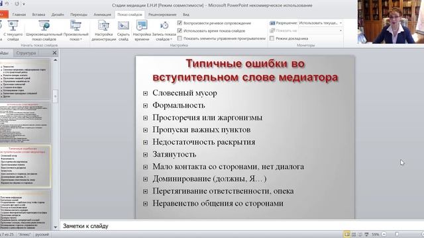The height and width of the screenshot is (238, 424).
Task: Start slideshow from current slide
Action: coord(13,30)
